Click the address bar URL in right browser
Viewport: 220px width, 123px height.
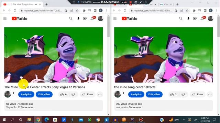[153, 11]
